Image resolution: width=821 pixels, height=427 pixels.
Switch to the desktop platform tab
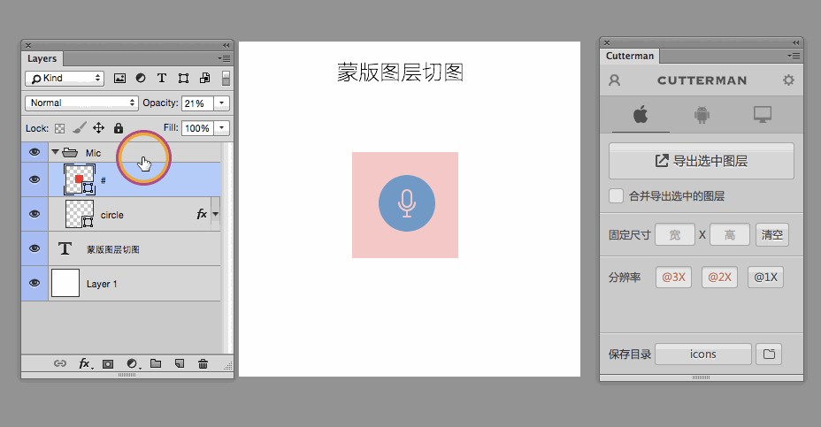pos(761,114)
